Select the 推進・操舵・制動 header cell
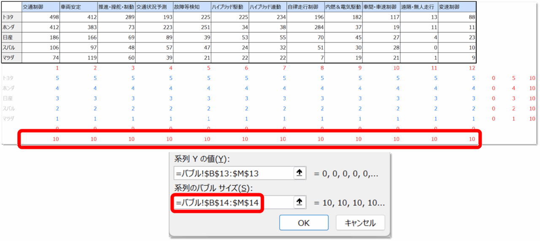540x241 pixels. click(x=116, y=7)
